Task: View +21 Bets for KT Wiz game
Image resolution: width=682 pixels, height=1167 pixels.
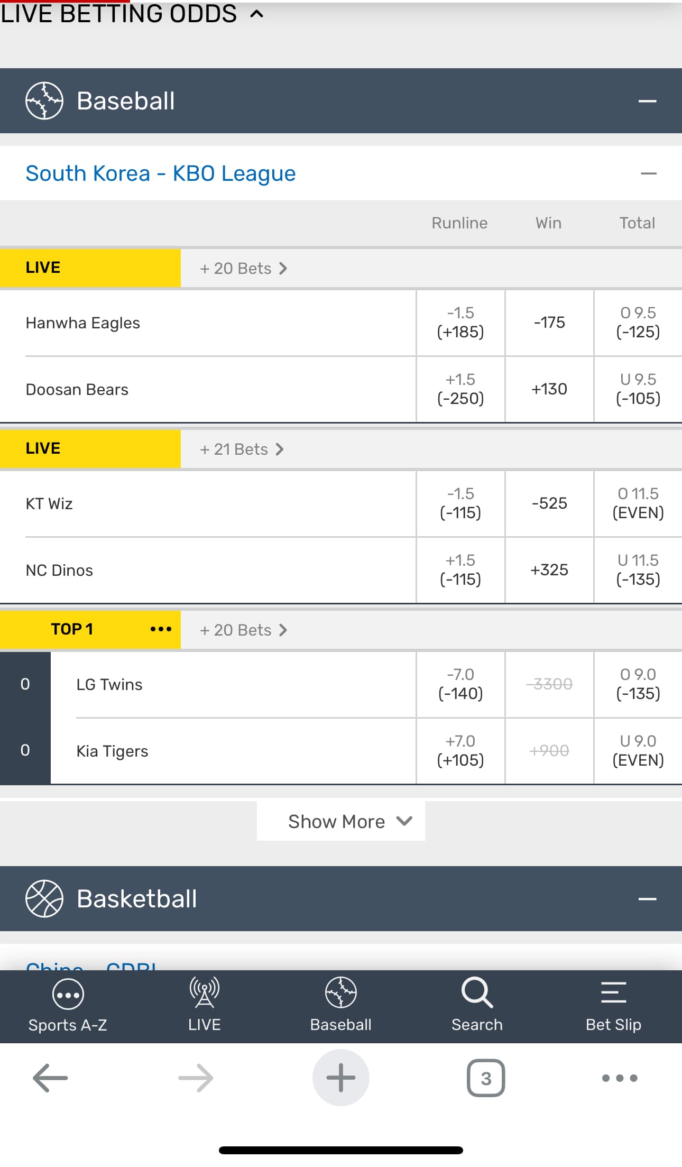Action: (242, 449)
